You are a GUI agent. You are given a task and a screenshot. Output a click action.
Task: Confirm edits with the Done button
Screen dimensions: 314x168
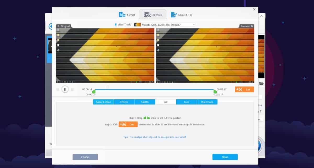click(225, 157)
